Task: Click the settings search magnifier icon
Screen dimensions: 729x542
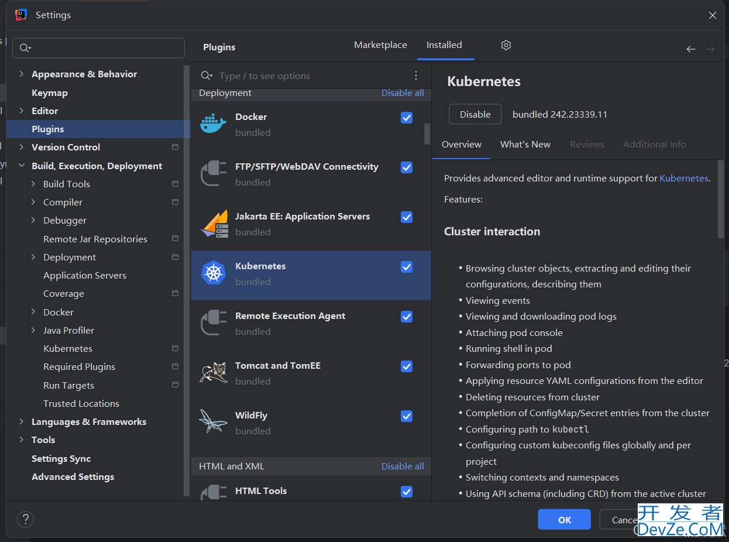Action: [25, 48]
